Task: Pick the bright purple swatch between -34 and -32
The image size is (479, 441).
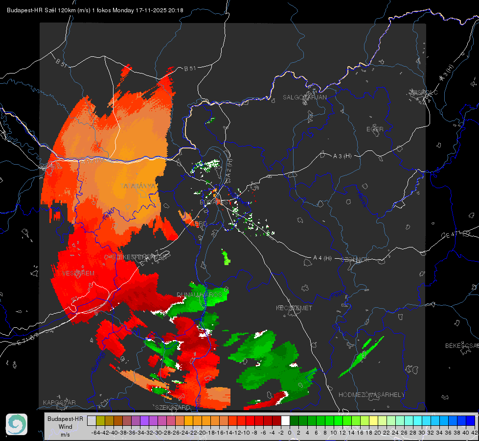Action: pyautogui.click(x=145, y=421)
